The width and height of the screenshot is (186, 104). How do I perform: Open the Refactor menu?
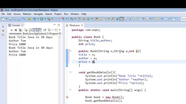point(27,14)
